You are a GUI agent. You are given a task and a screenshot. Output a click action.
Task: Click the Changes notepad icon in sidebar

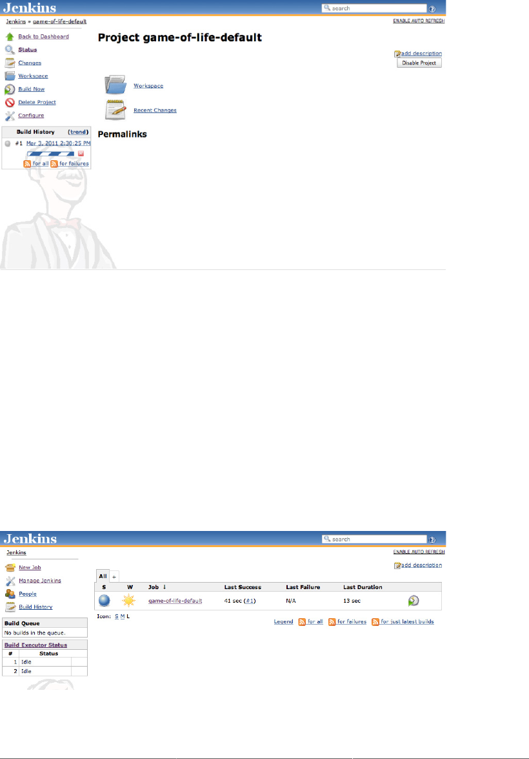10,63
